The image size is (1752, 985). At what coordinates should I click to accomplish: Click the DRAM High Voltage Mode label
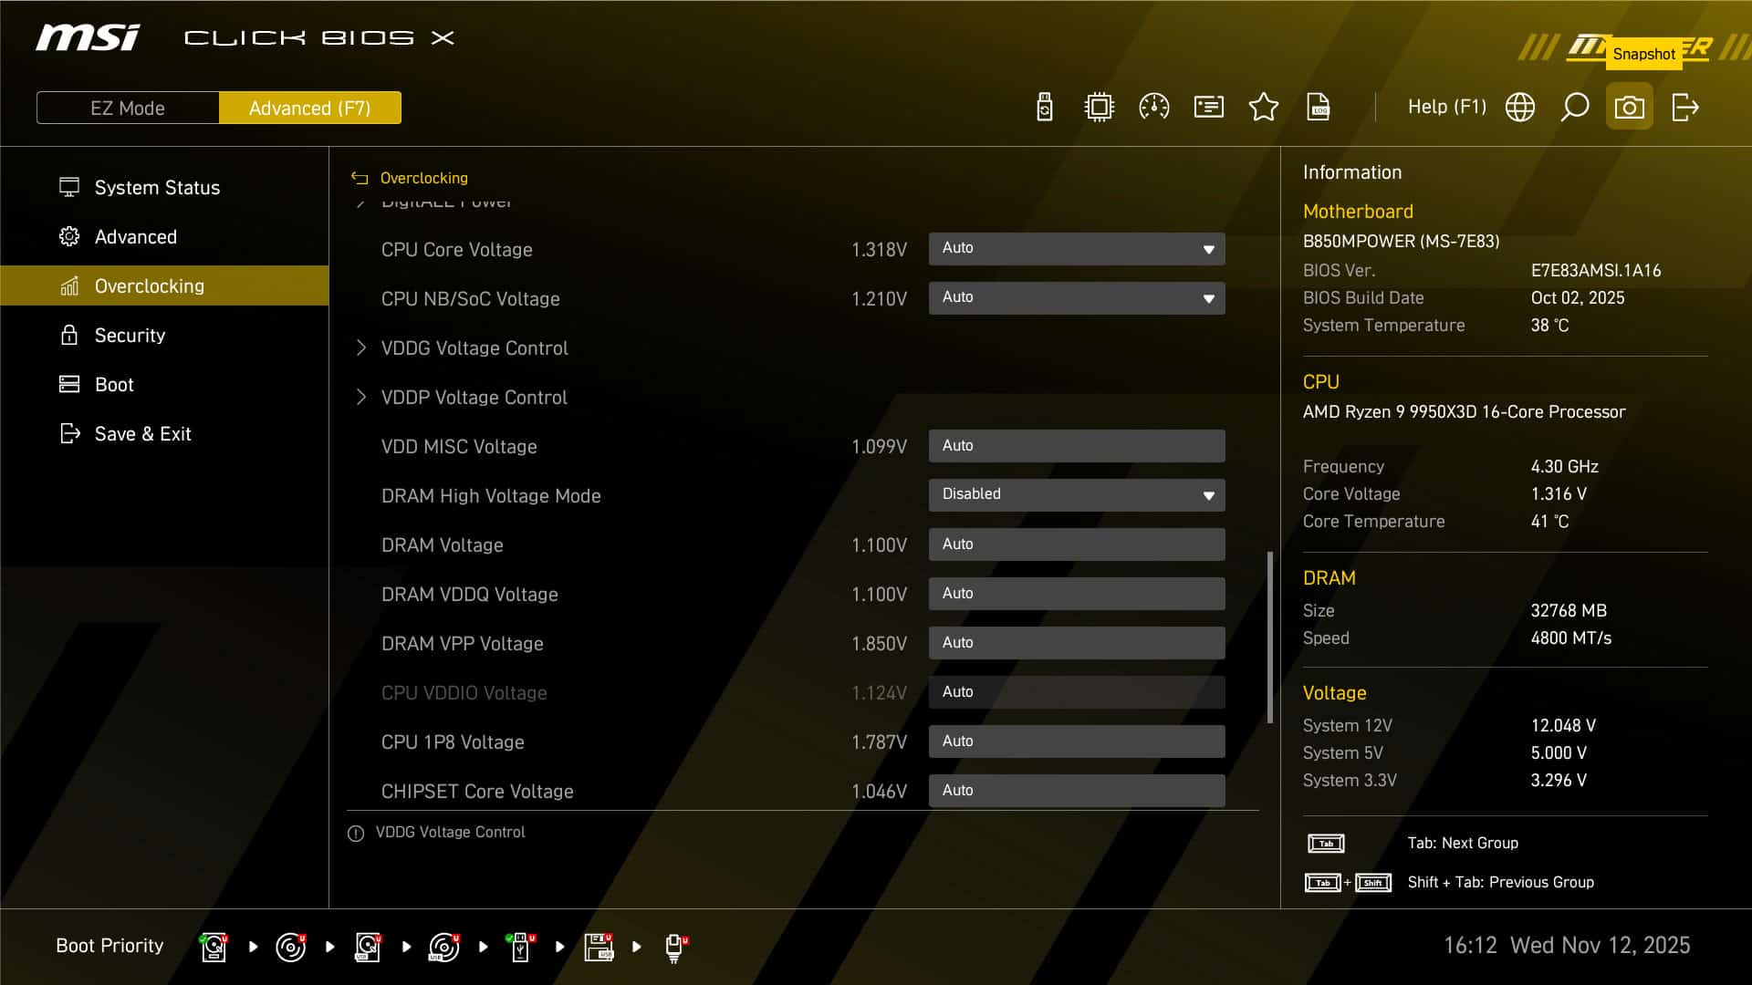[x=491, y=496]
